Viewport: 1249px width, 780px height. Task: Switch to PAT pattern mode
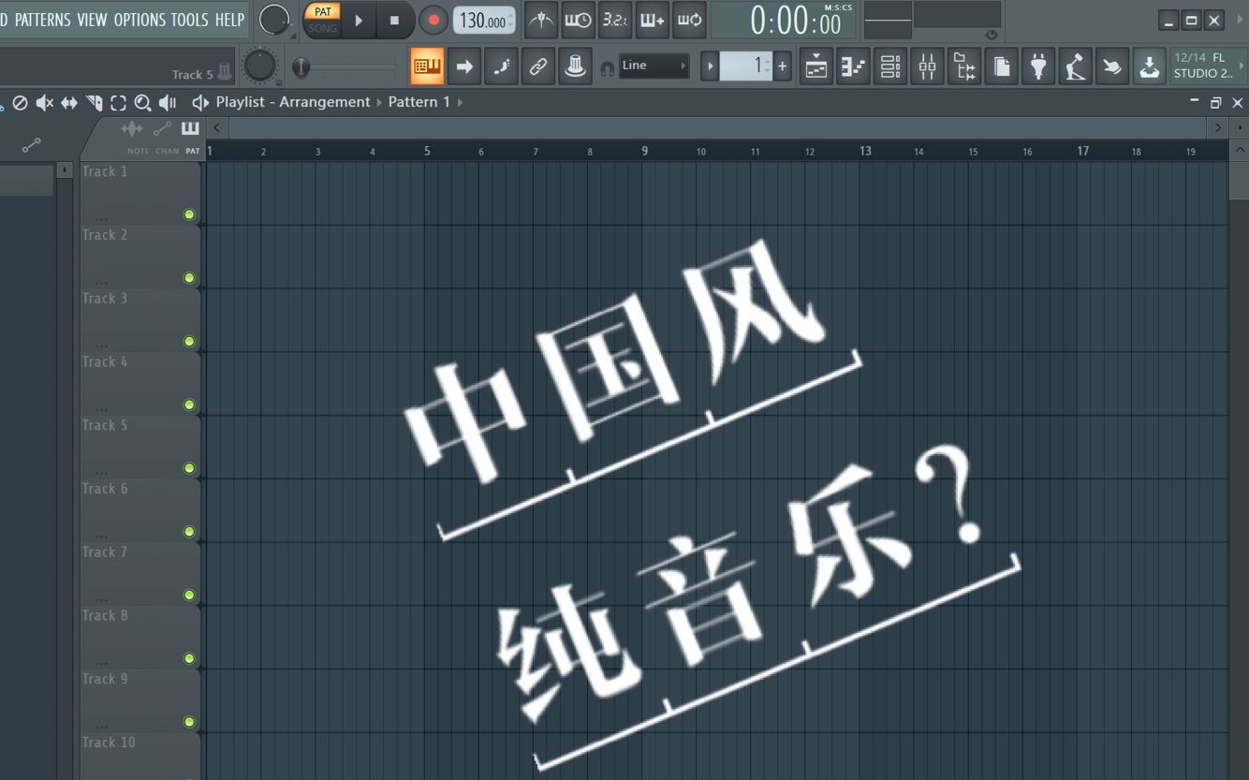coord(323,11)
